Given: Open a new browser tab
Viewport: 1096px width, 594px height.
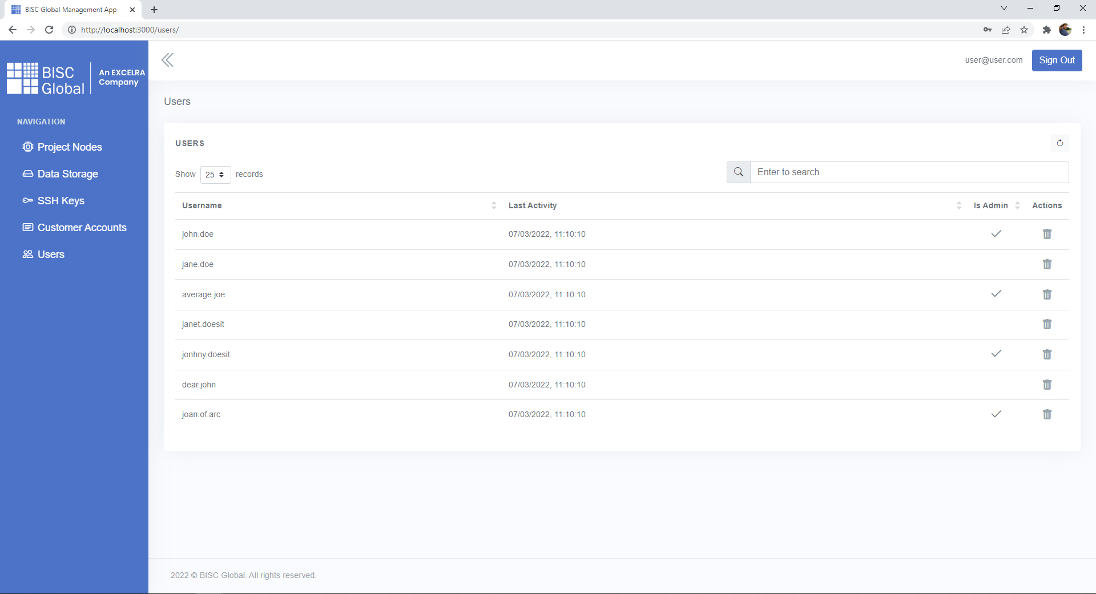Looking at the screenshot, I should [x=154, y=10].
